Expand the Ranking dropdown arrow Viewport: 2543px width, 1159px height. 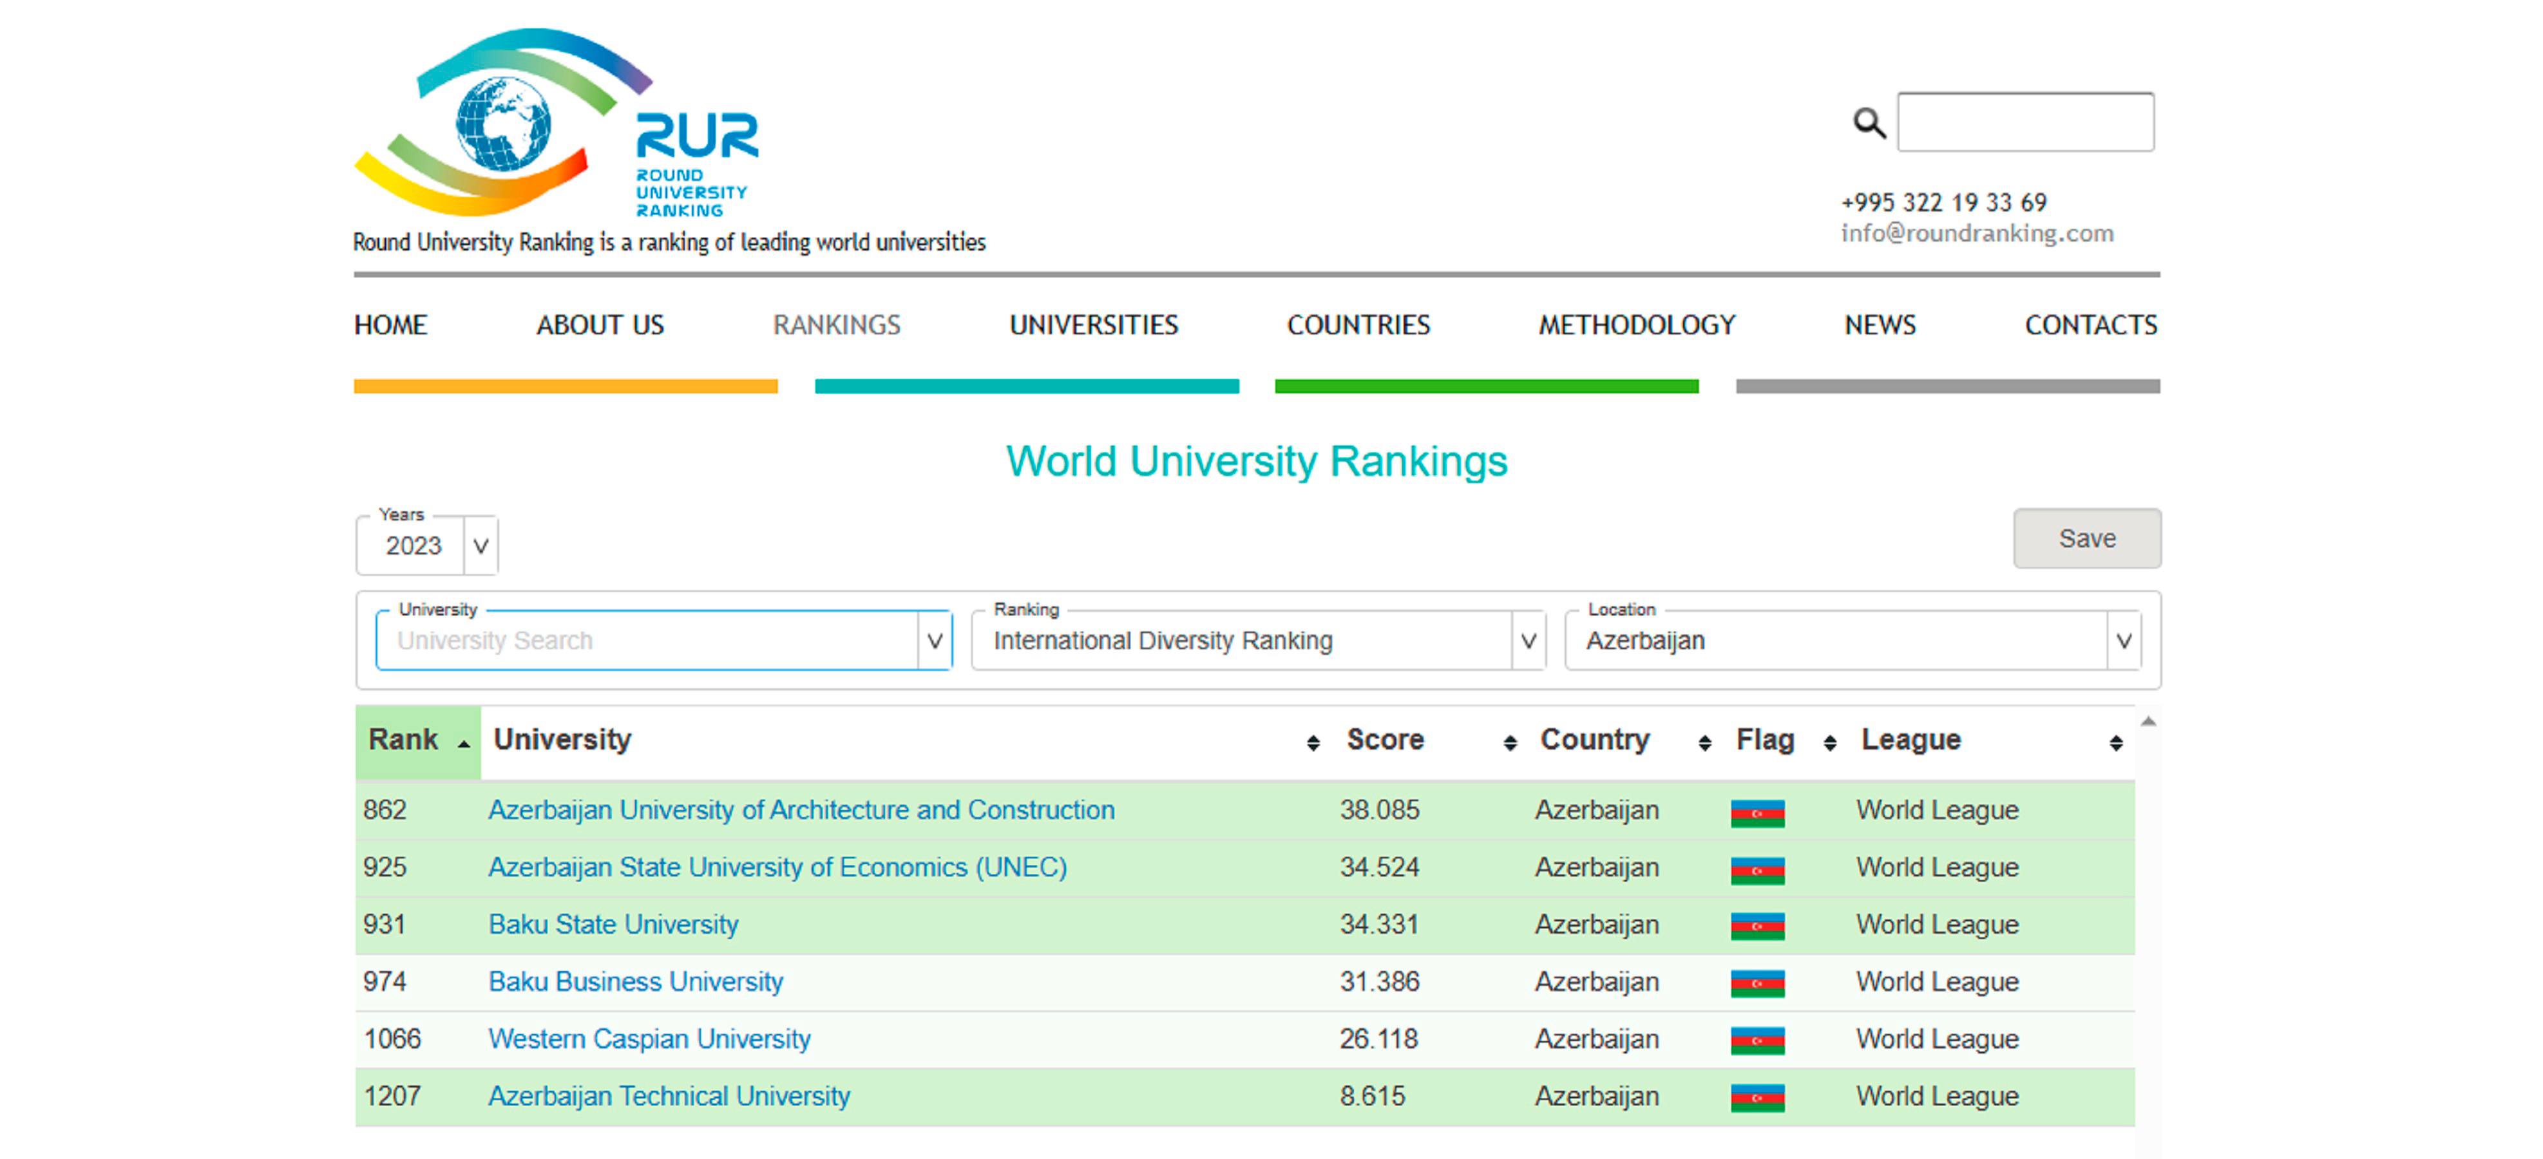[x=1528, y=641]
